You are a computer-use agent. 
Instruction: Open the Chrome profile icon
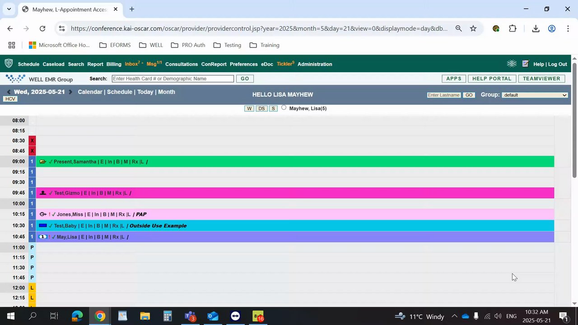coord(551,28)
